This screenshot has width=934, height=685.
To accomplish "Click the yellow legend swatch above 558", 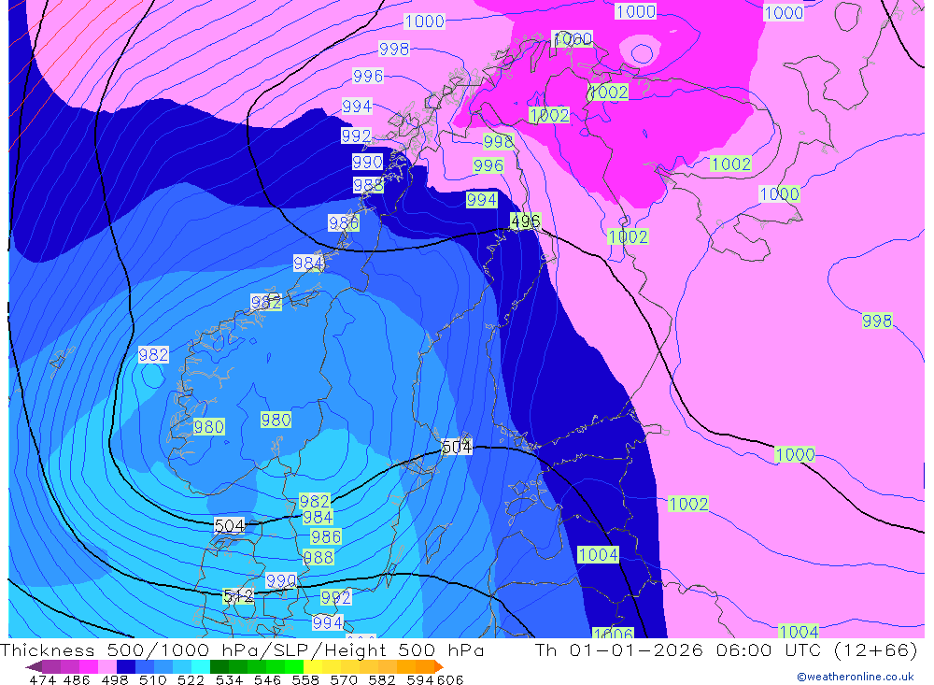I will tap(313, 666).
